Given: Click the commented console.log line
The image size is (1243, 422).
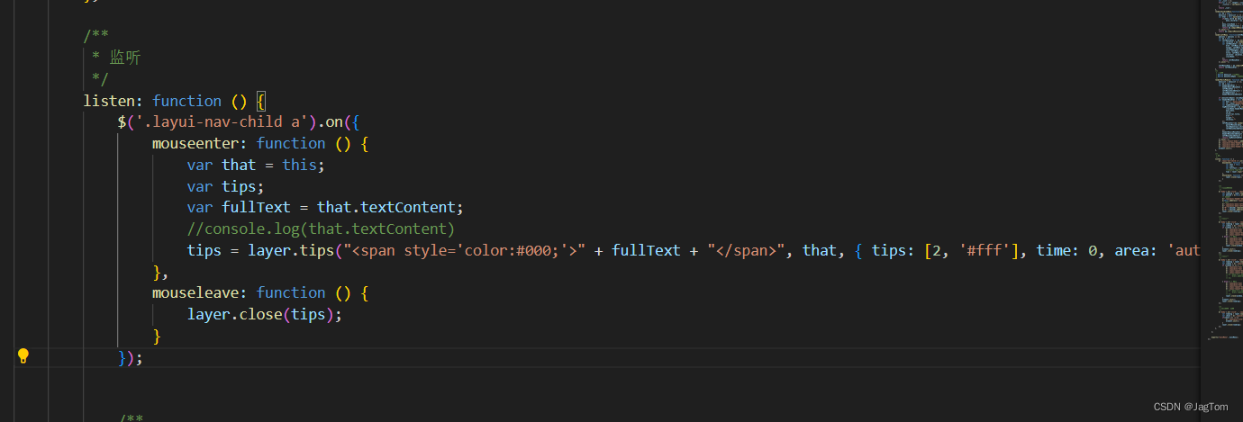Looking at the screenshot, I should click(321, 229).
